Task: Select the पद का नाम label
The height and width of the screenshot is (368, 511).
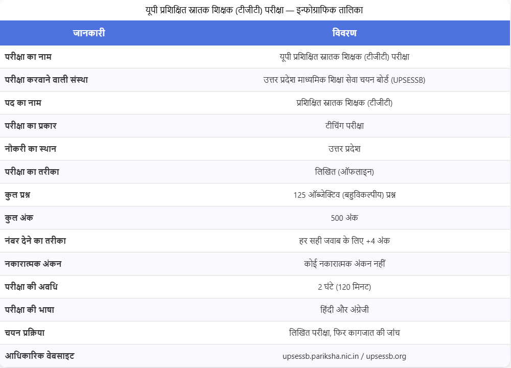Action: 23,103
